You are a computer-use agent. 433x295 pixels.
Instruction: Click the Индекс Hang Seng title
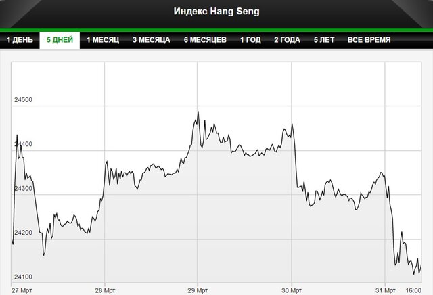coord(216,12)
